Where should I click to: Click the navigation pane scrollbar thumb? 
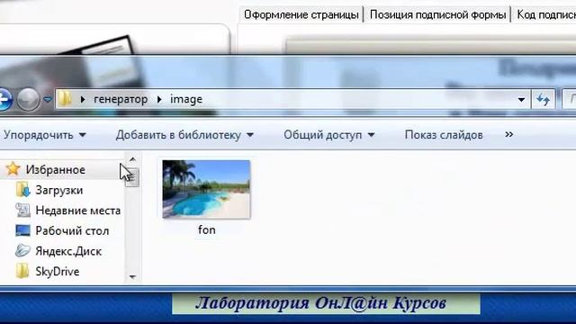click(x=132, y=177)
